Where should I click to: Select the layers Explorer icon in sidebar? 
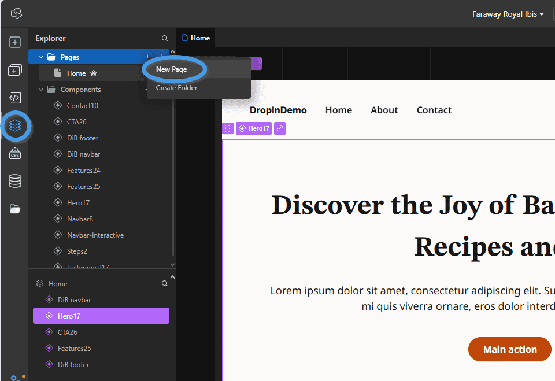(x=15, y=125)
